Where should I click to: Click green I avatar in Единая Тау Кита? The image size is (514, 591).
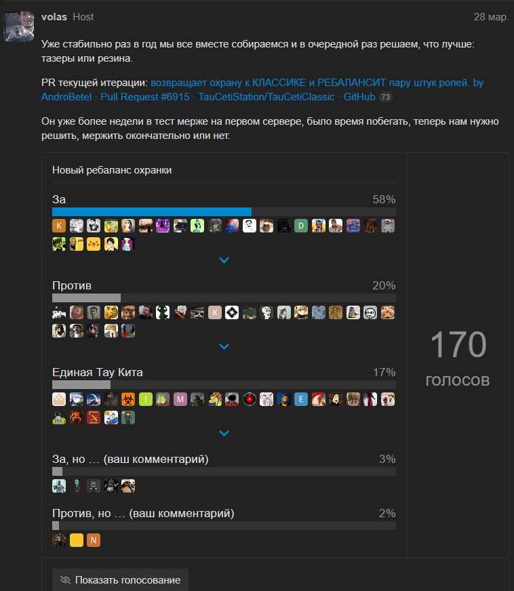146,399
